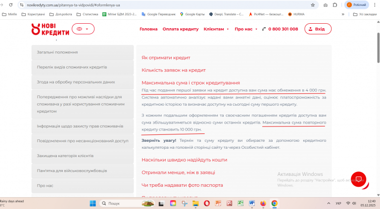
Task: Open the accessibility eye dropdown
Action: [83, 29]
